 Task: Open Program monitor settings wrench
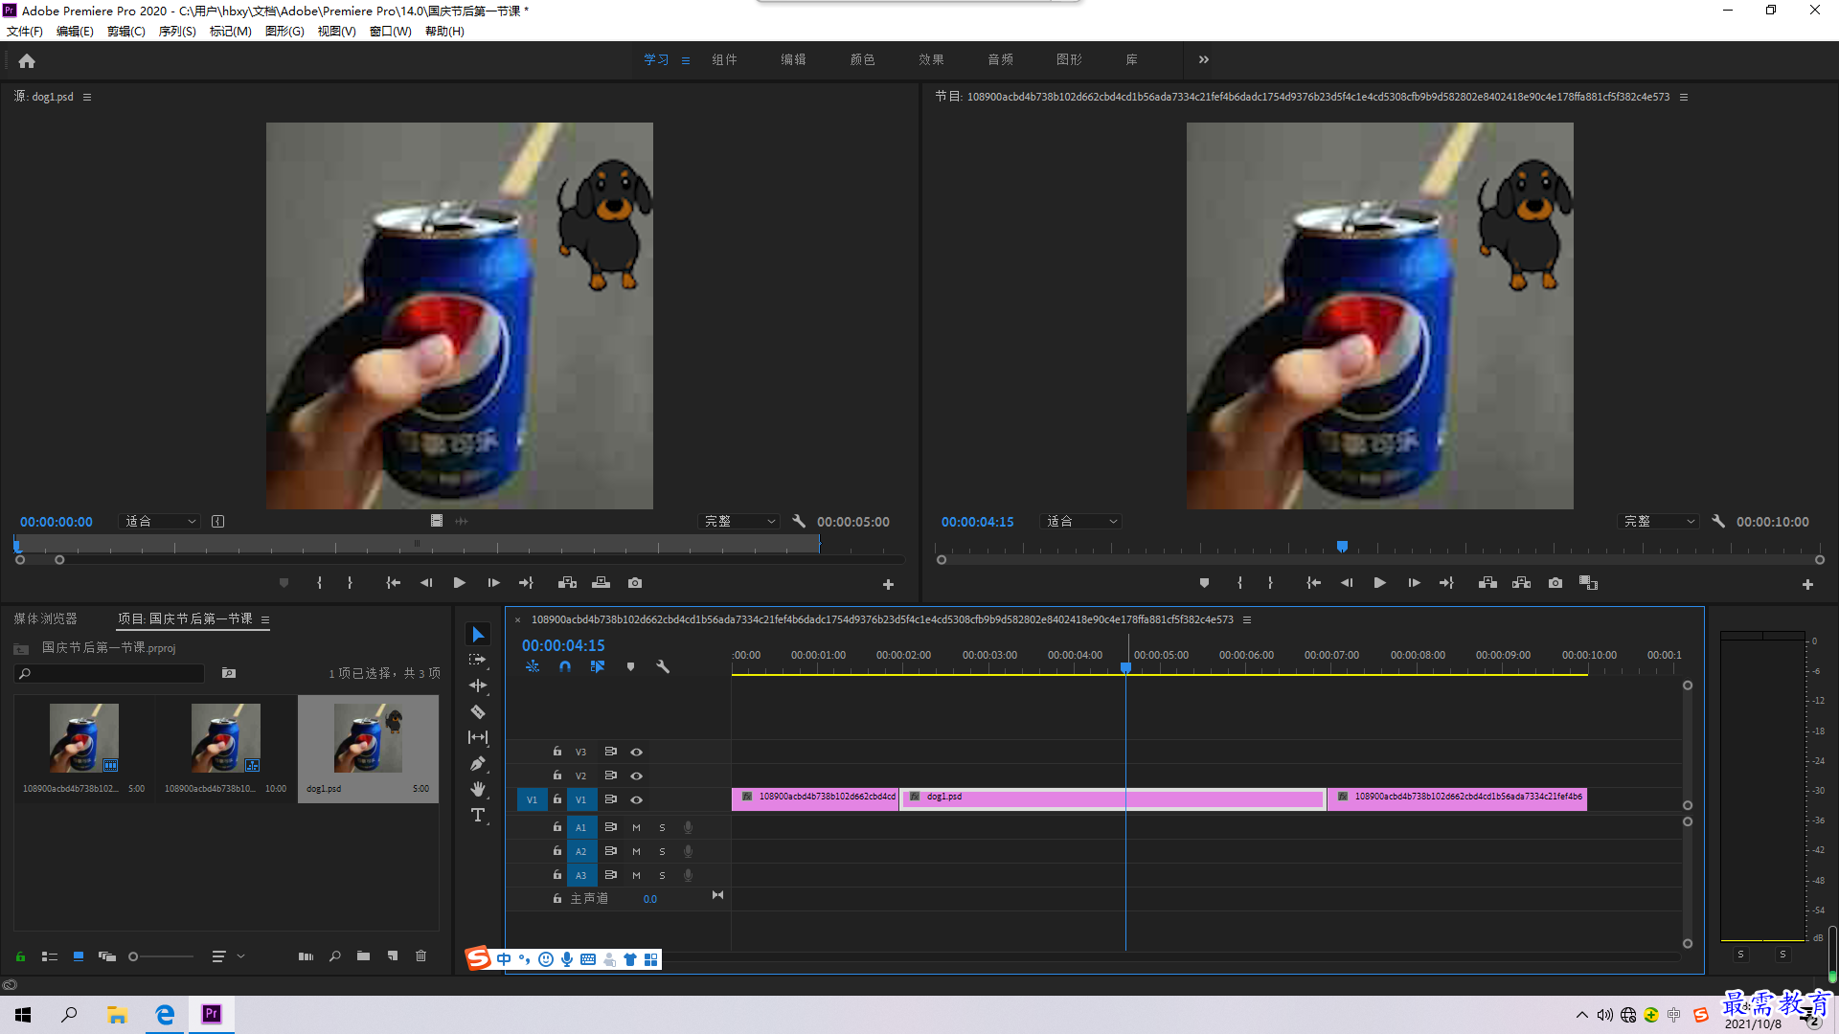pyautogui.click(x=1718, y=522)
